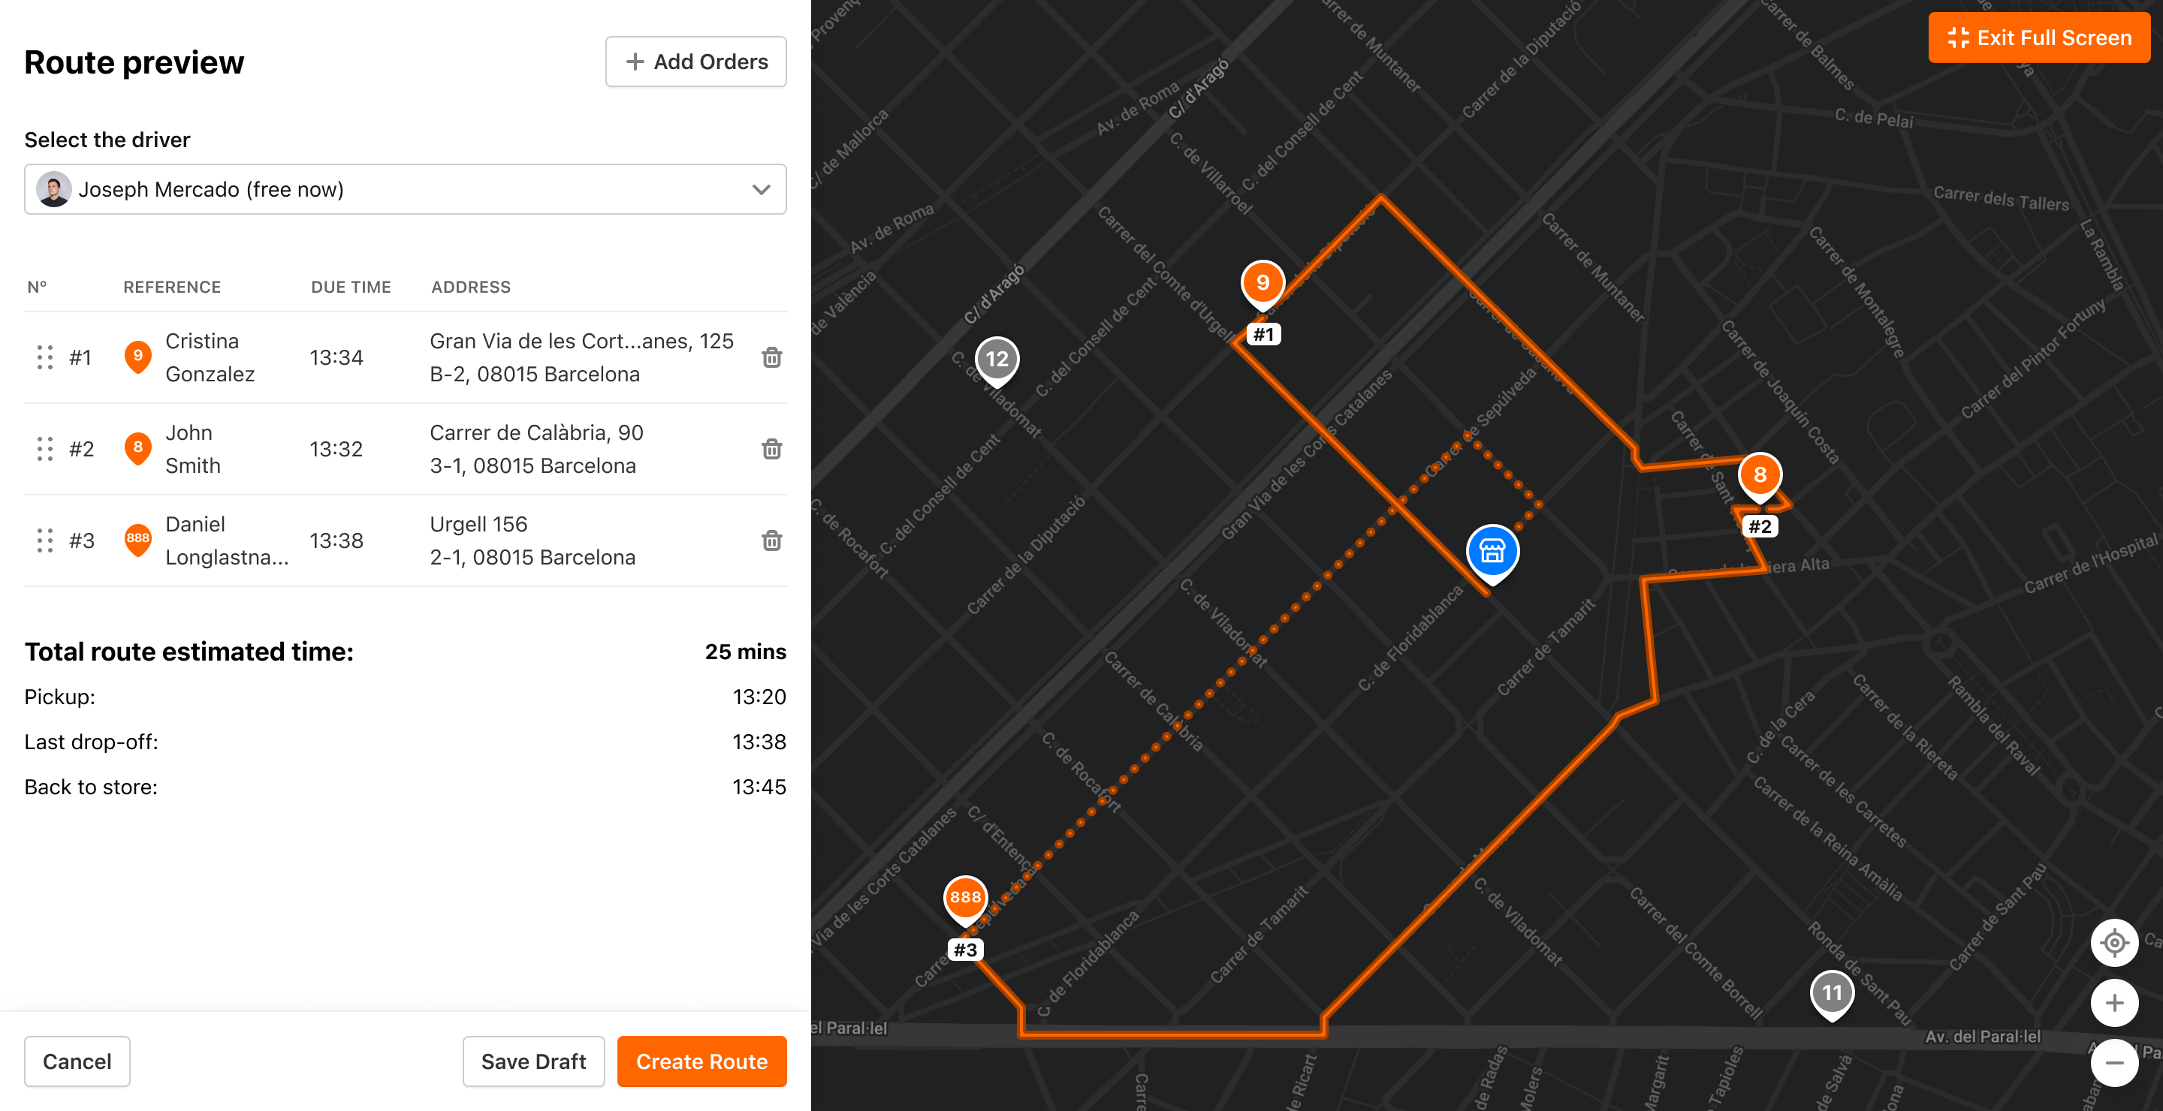This screenshot has height=1111, width=2163.
Task: Delete Cristina Gonzalez order with trash icon
Action: tap(771, 357)
